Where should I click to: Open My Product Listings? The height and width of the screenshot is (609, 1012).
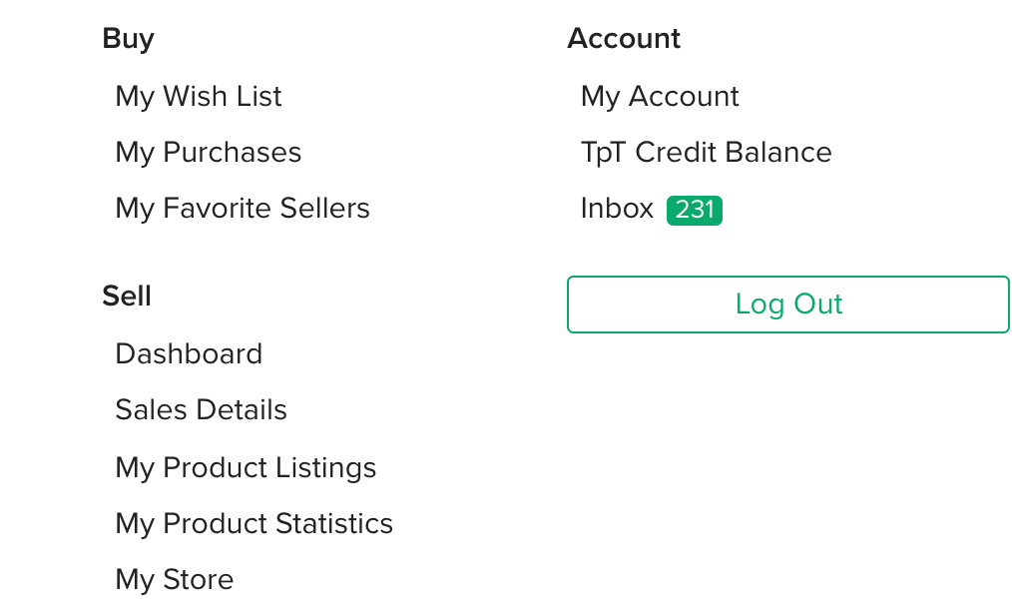point(246,467)
